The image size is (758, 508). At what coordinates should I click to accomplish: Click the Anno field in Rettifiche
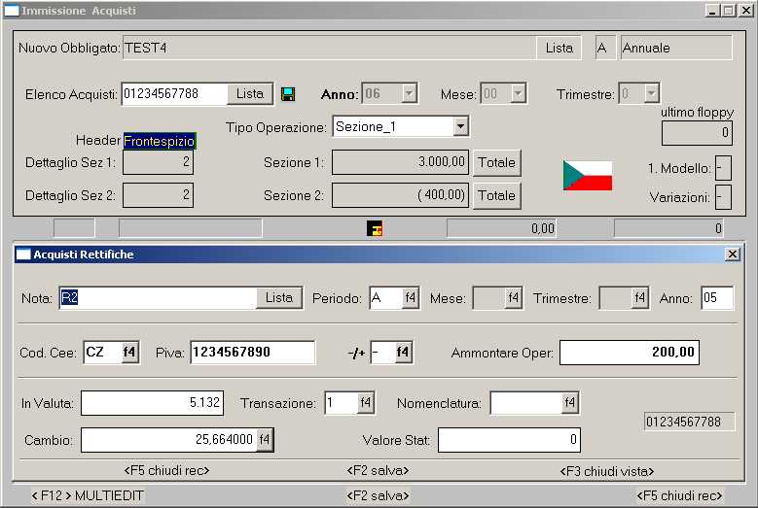coord(717,297)
